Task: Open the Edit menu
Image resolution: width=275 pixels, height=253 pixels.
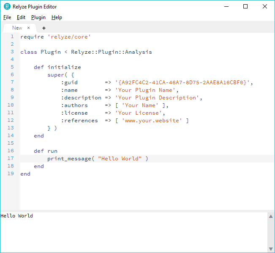Action: 21,17
